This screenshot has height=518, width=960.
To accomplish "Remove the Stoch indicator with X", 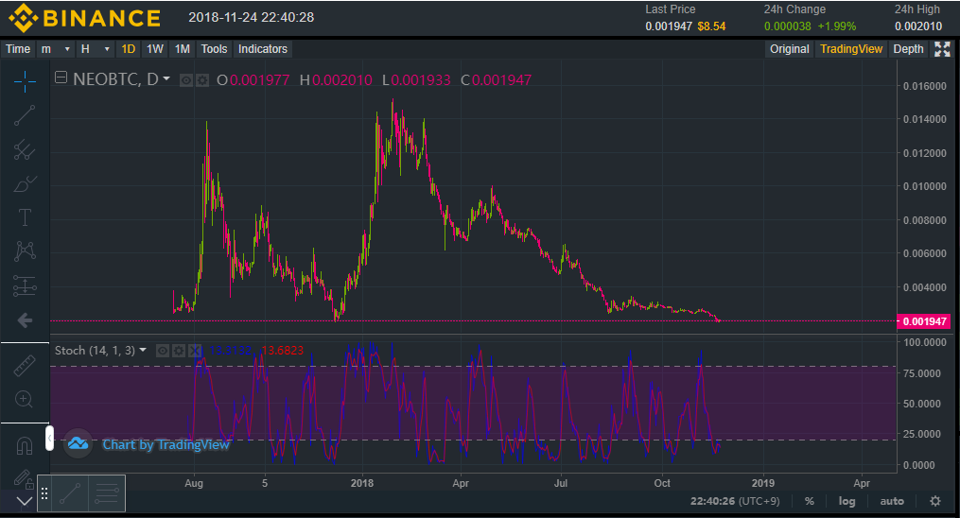I will click(195, 351).
